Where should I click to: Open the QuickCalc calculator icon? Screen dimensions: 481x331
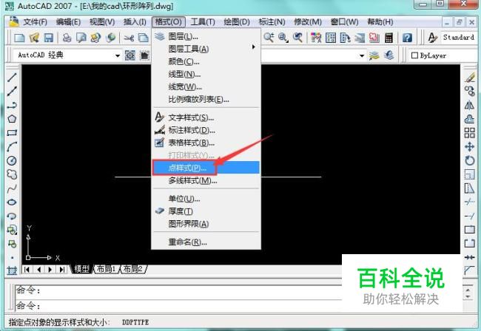point(388,38)
